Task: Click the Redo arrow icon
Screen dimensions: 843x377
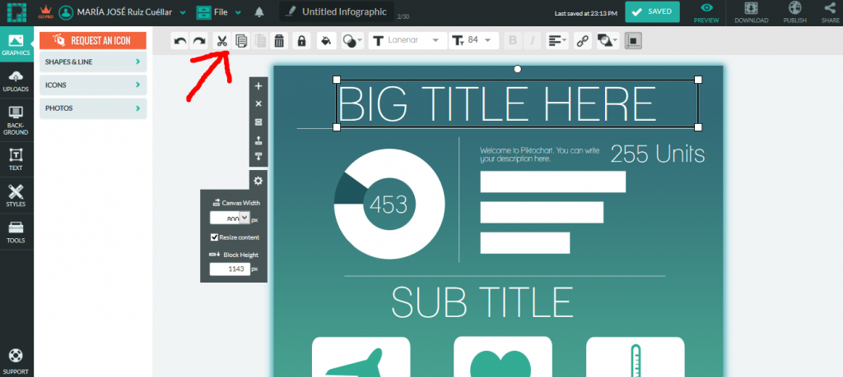Action: [x=199, y=41]
